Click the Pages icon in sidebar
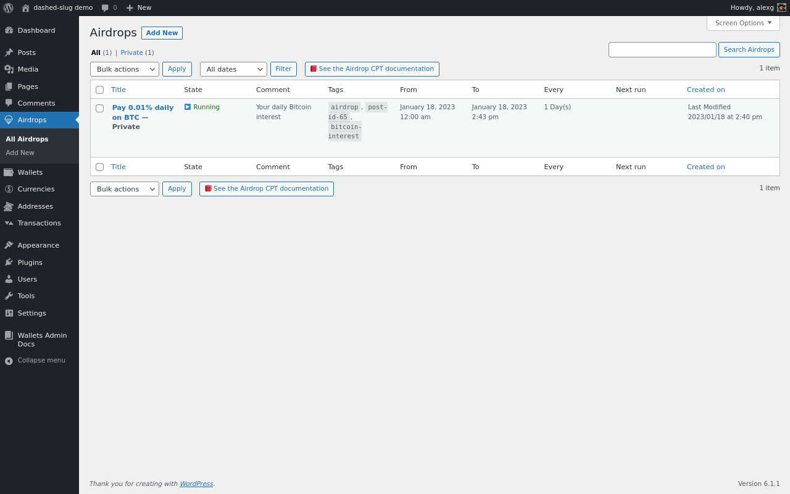790x494 pixels. (9, 86)
